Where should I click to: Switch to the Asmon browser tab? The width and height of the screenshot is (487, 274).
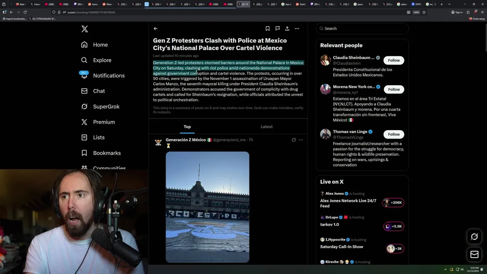coord(92,4)
